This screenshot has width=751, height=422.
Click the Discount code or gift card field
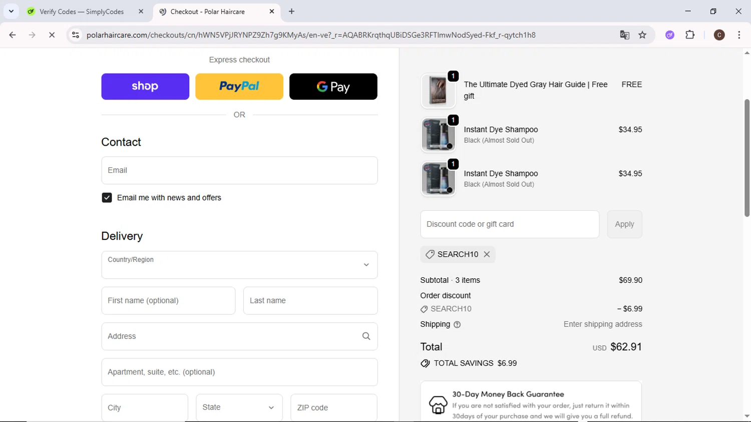(510, 224)
